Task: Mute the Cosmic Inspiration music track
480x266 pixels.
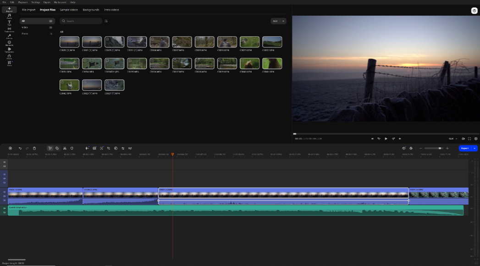Action: click(4, 208)
